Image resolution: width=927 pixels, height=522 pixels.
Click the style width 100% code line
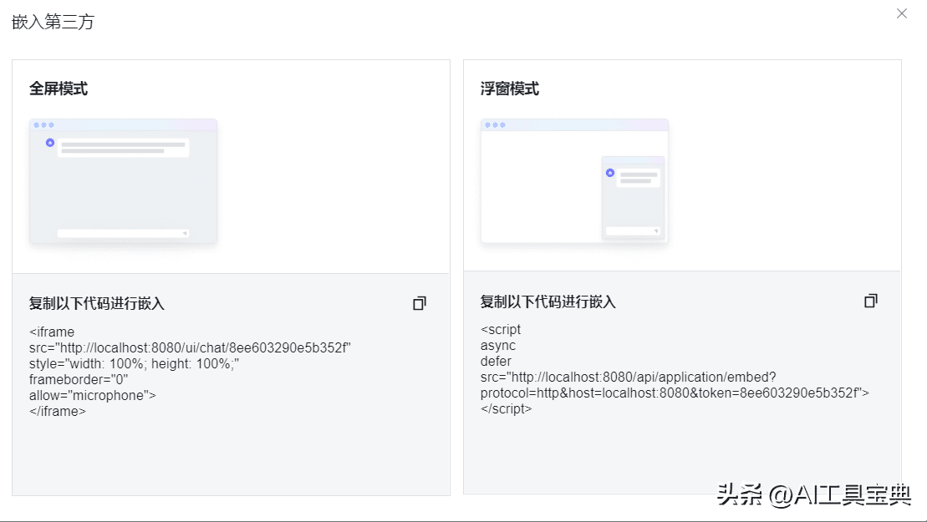(x=135, y=363)
